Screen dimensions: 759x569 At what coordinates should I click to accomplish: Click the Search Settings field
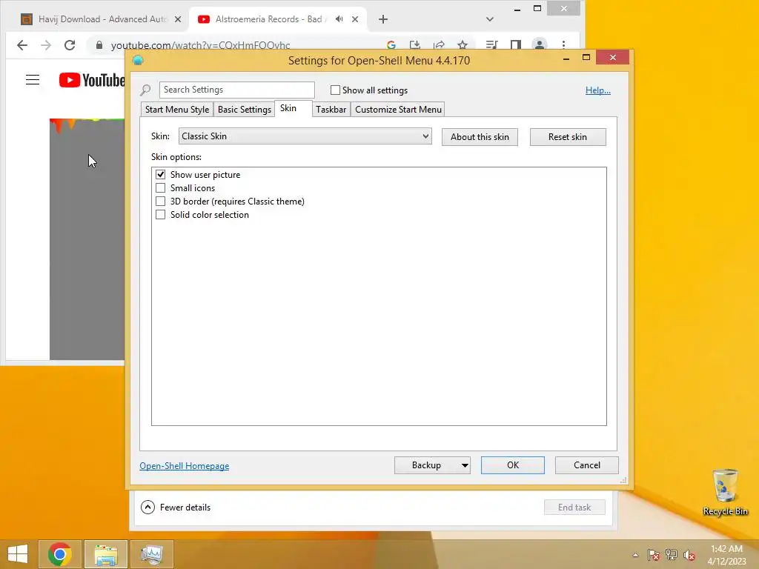(236, 90)
